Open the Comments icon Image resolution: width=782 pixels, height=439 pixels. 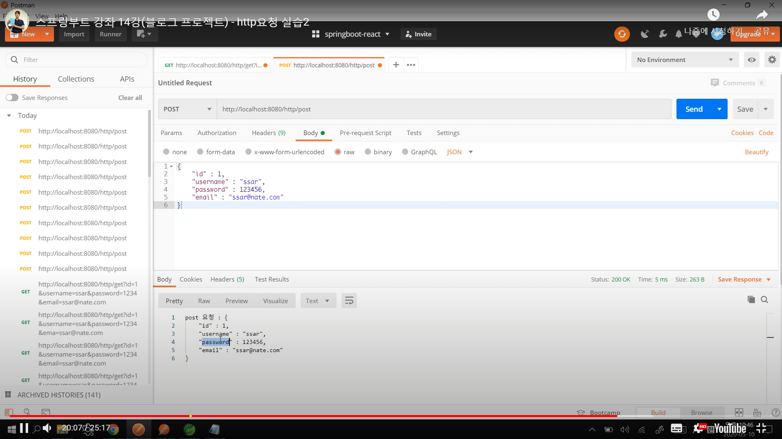pyautogui.click(x=714, y=83)
